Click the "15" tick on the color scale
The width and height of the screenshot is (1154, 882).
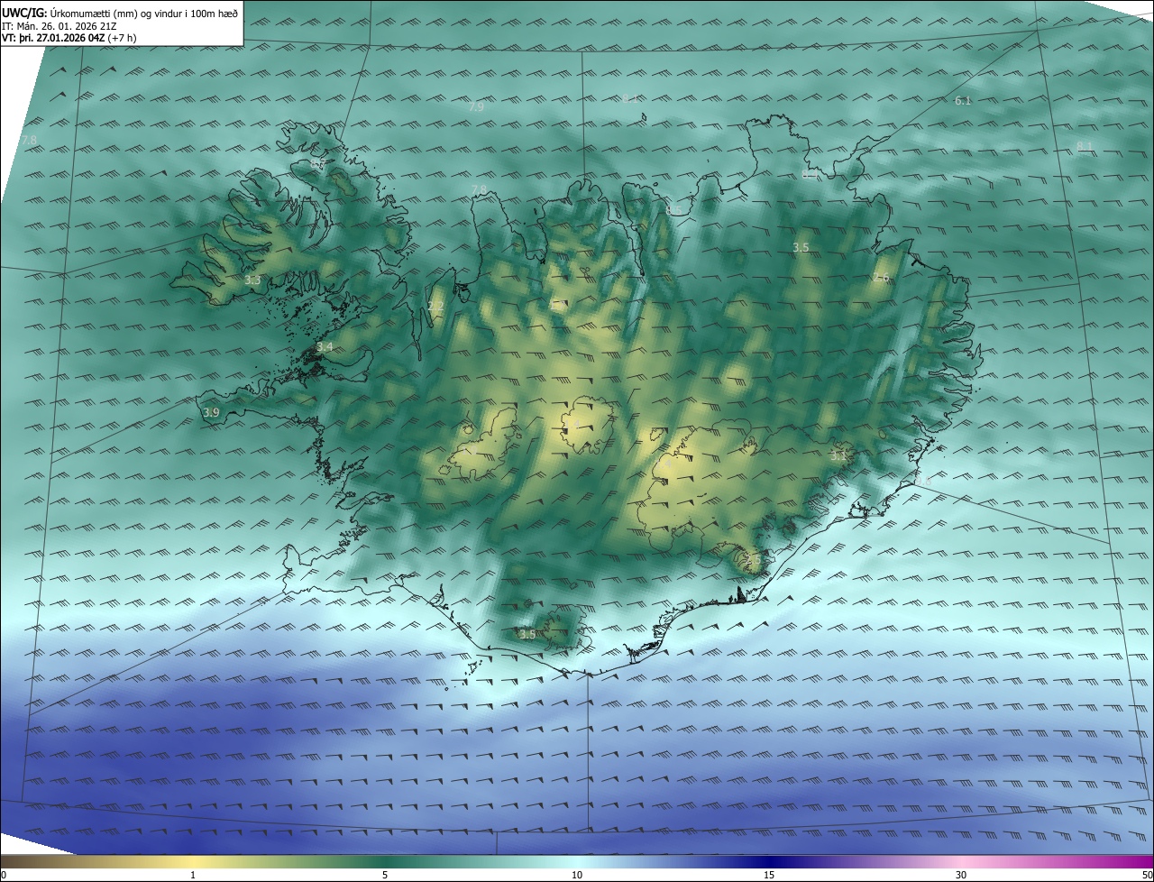click(769, 875)
